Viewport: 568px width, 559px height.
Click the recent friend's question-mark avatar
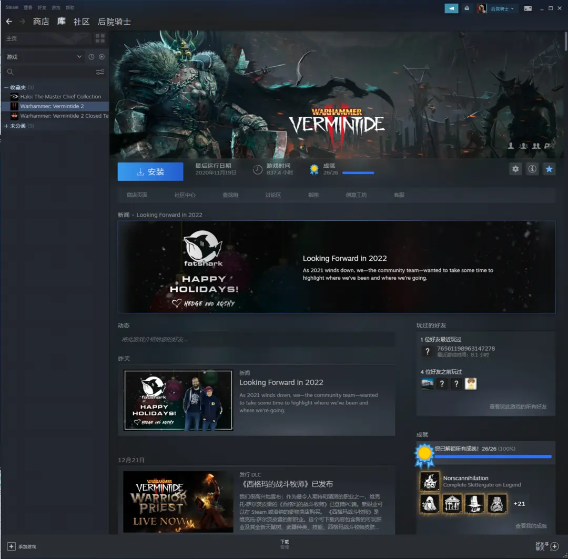pos(428,351)
